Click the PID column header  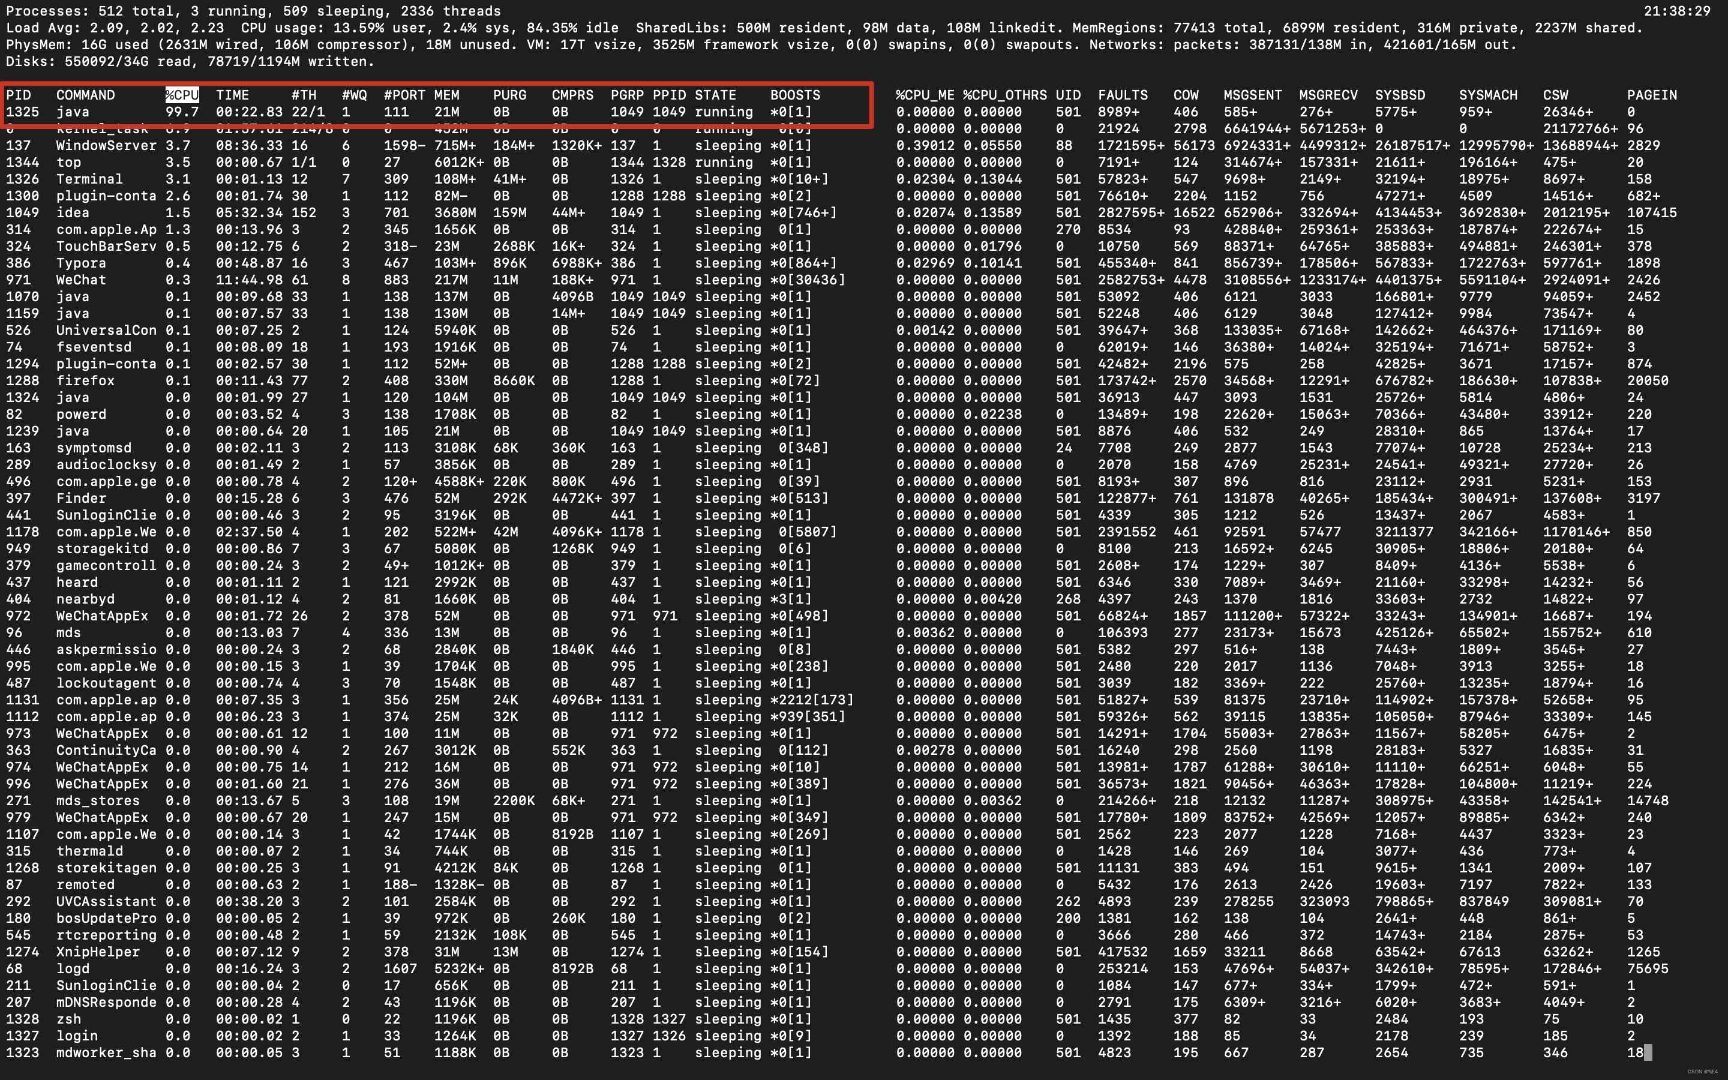19,95
